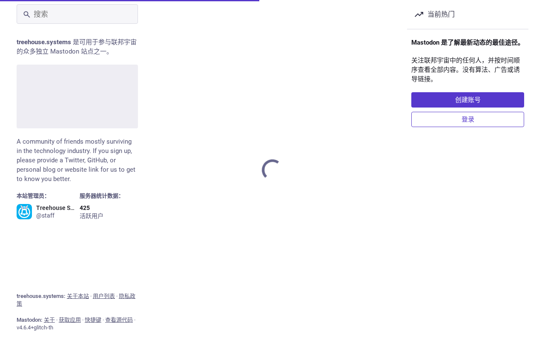Open the 隐私政策 privacy policy link

click(x=127, y=296)
